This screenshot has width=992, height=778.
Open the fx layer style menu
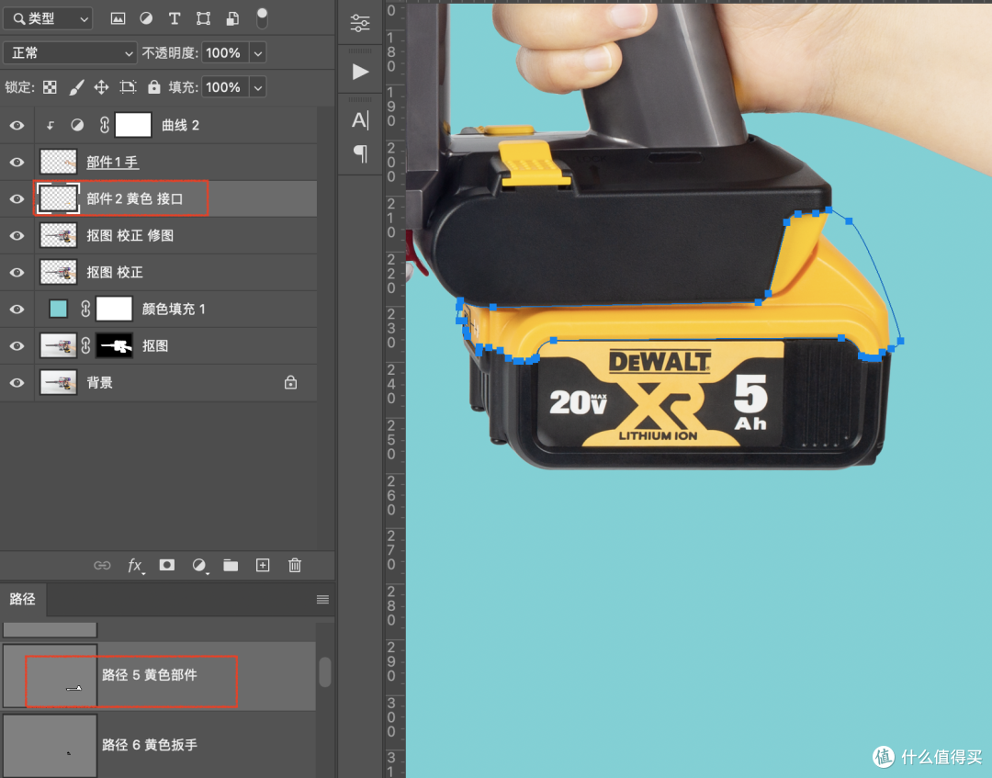[x=135, y=566]
